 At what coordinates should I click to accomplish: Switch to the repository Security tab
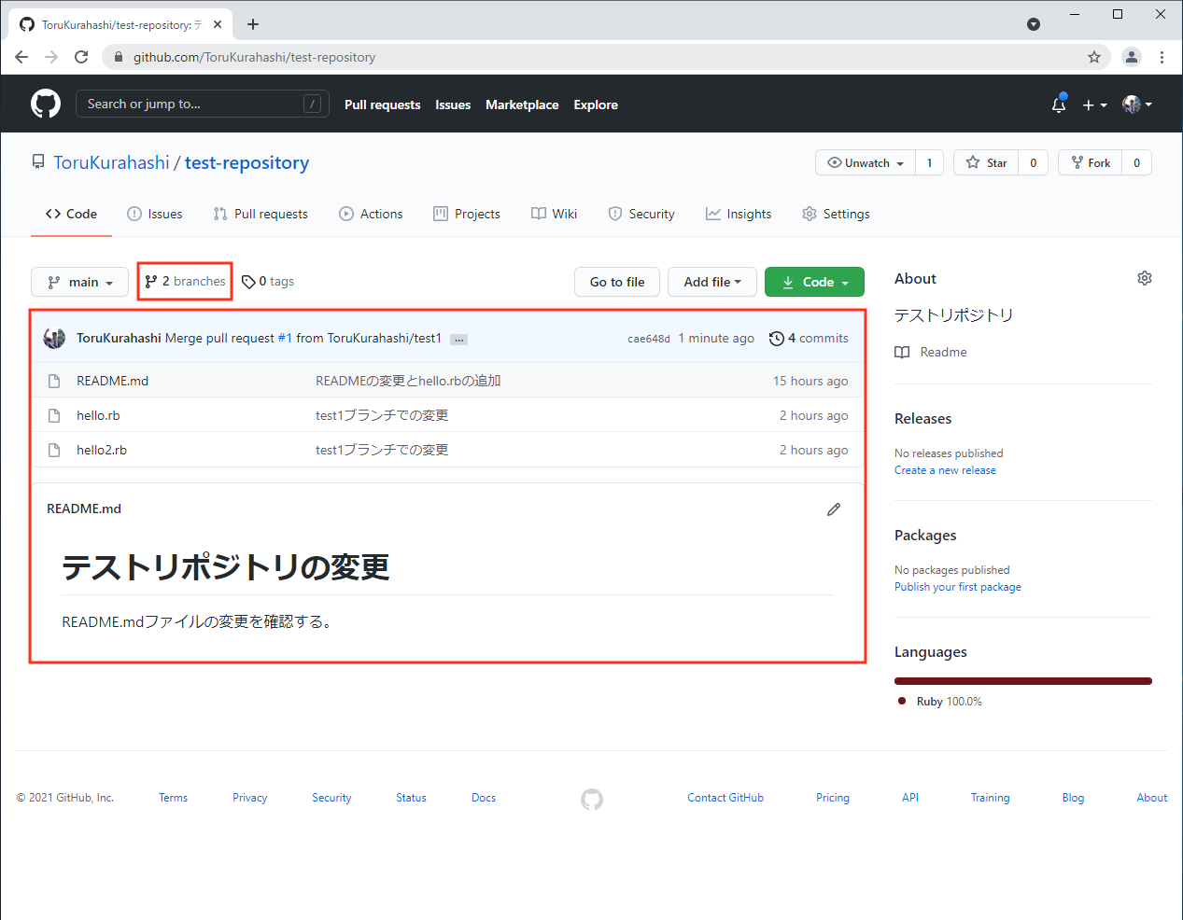coord(641,214)
